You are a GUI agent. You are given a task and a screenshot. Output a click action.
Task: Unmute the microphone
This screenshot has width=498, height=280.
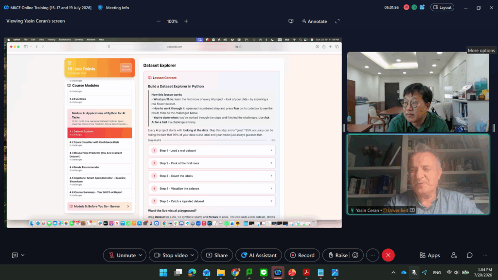tap(122, 255)
